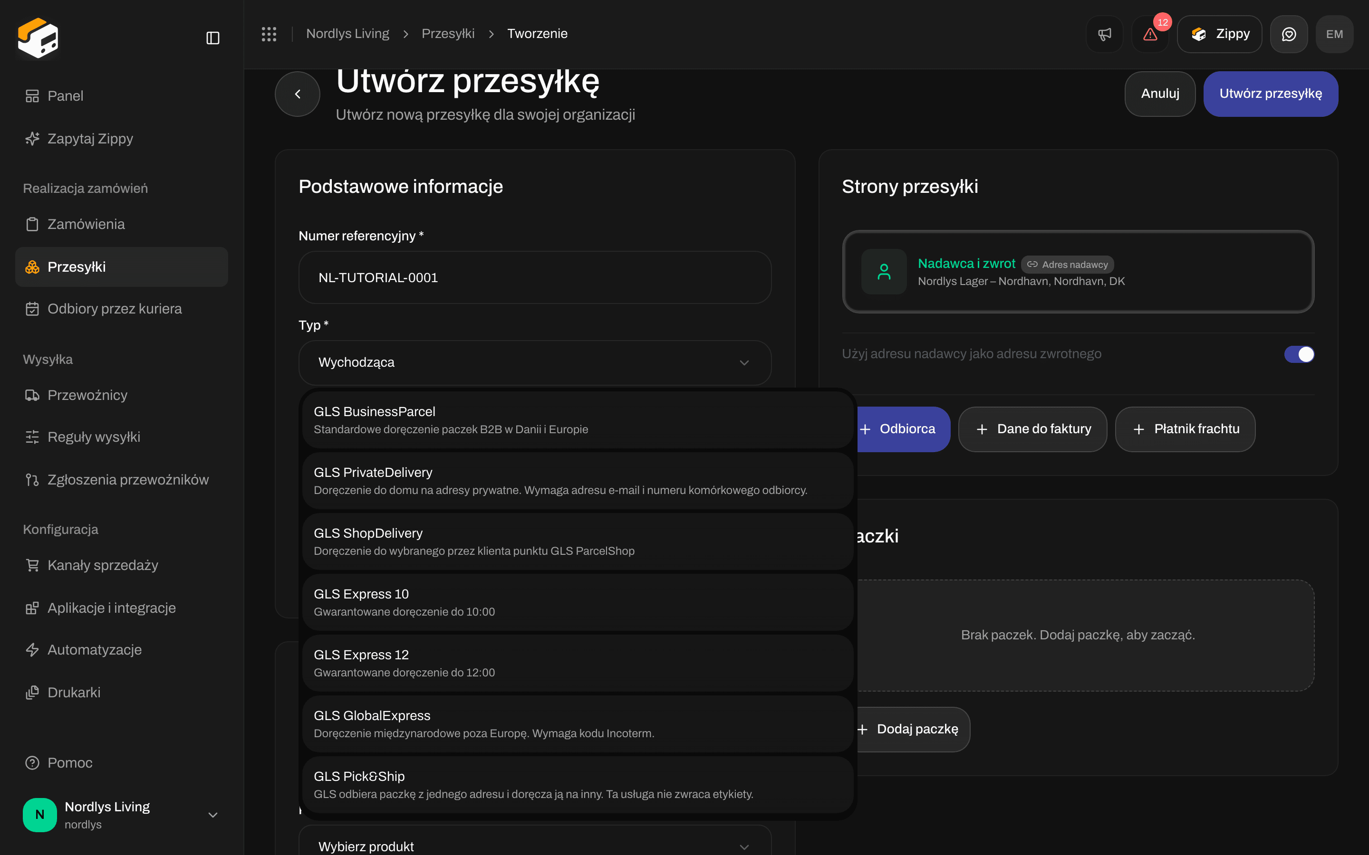The width and height of the screenshot is (1369, 855).
Task: Click the logo in the sidebar
Action: point(38,38)
